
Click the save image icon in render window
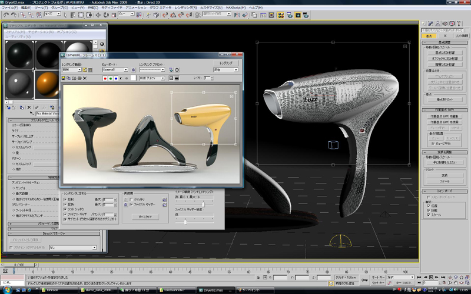point(64,78)
